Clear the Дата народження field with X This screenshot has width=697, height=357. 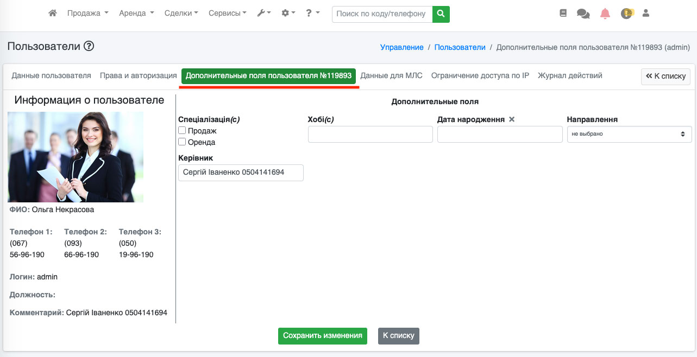[x=512, y=119]
